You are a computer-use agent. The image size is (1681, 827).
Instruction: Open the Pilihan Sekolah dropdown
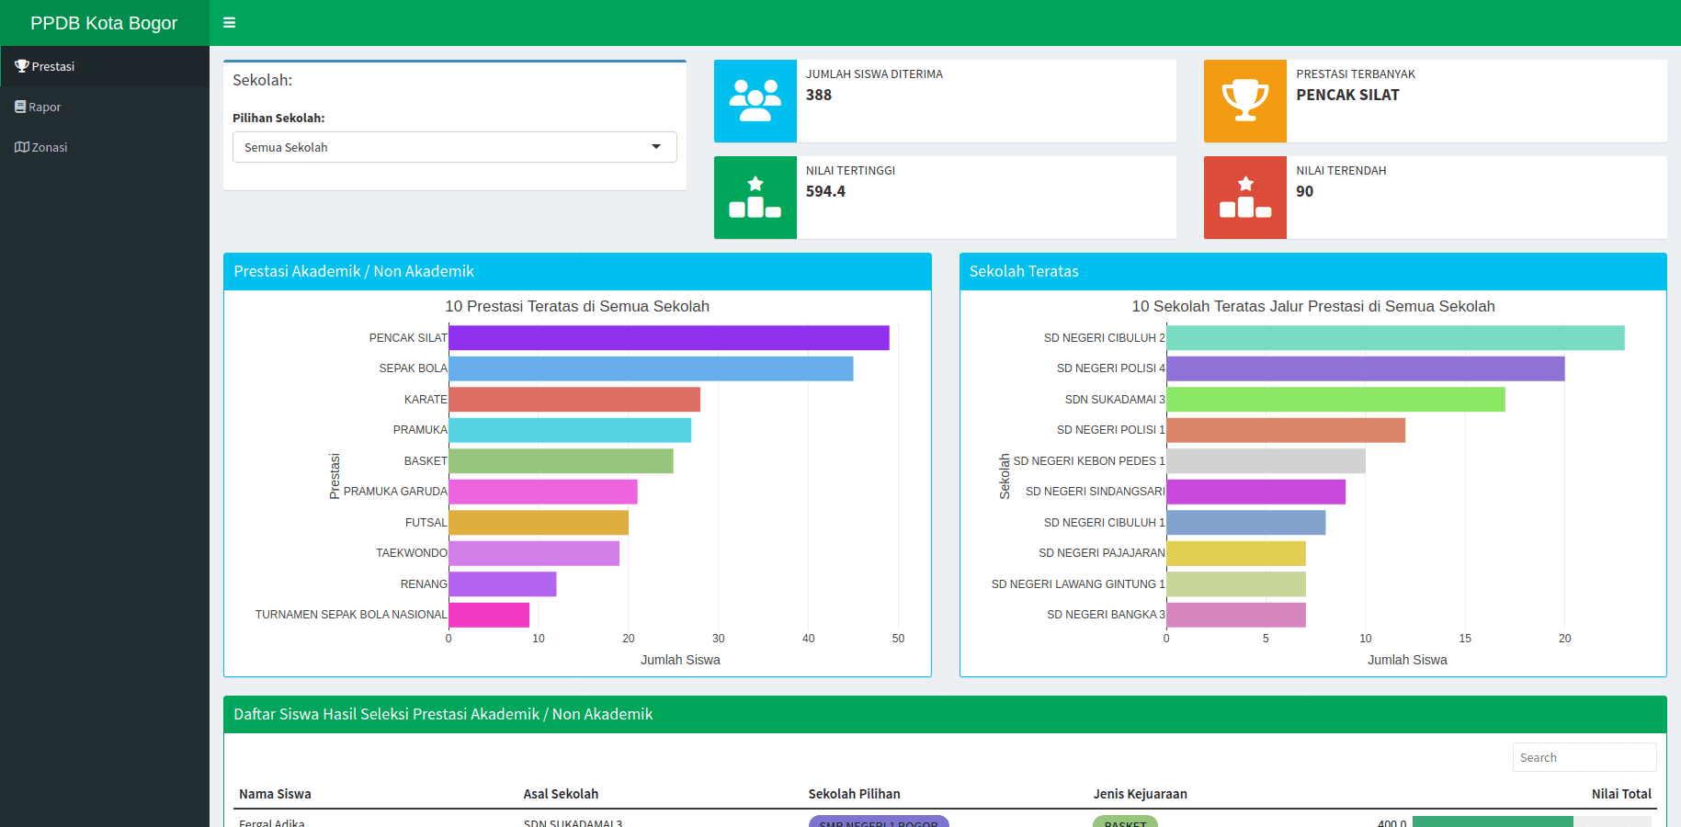click(x=454, y=147)
